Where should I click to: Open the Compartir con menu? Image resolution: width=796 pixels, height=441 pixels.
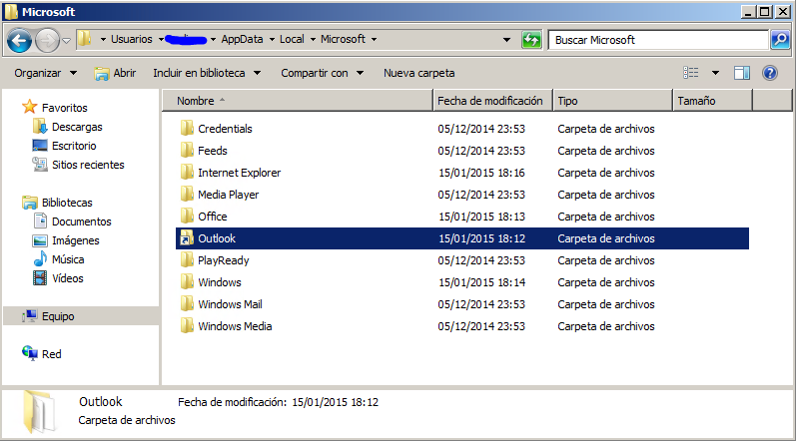(x=323, y=73)
